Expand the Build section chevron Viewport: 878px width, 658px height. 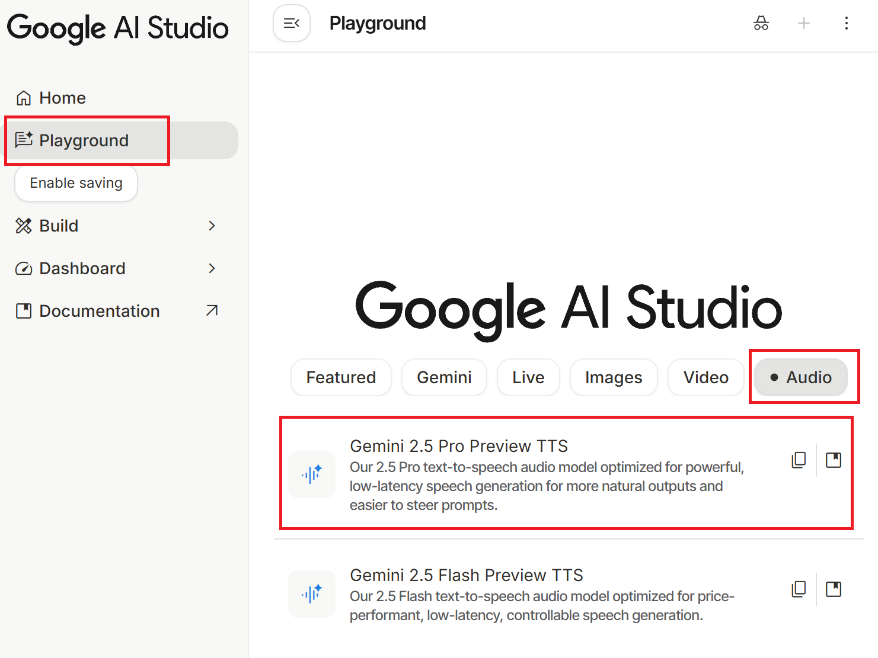pos(212,226)
